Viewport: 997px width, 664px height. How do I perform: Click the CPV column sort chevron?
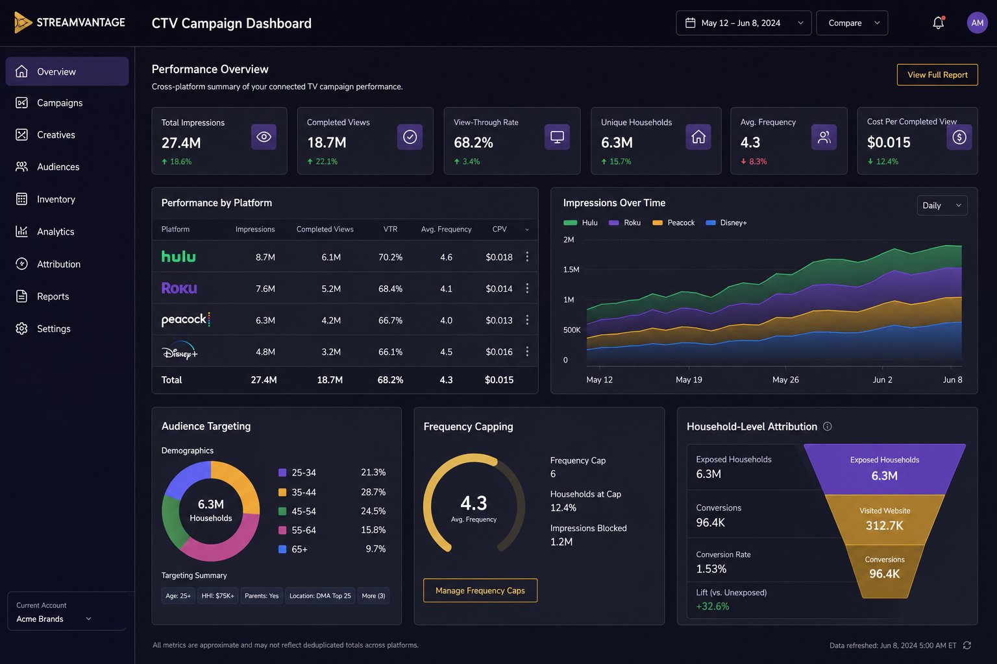[527, 230]
